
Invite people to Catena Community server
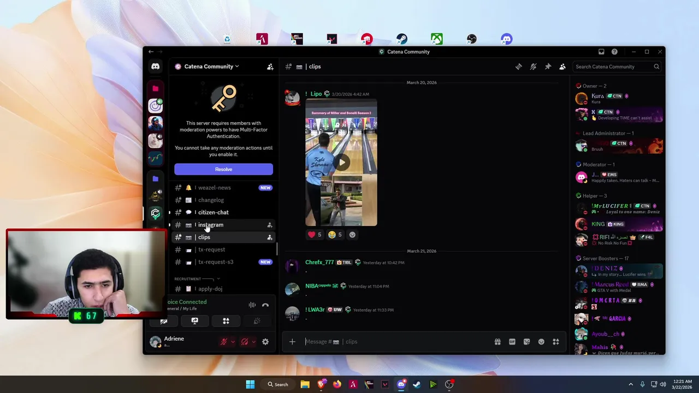click(270, 67)
